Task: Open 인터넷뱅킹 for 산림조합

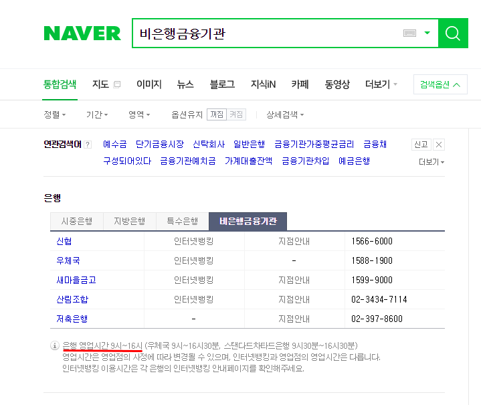Action: point(193,299)
